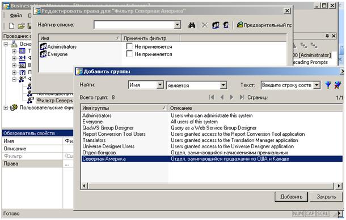Click the add groups icon in rights toolbar
346x220 pixels.
click(216, 25)
